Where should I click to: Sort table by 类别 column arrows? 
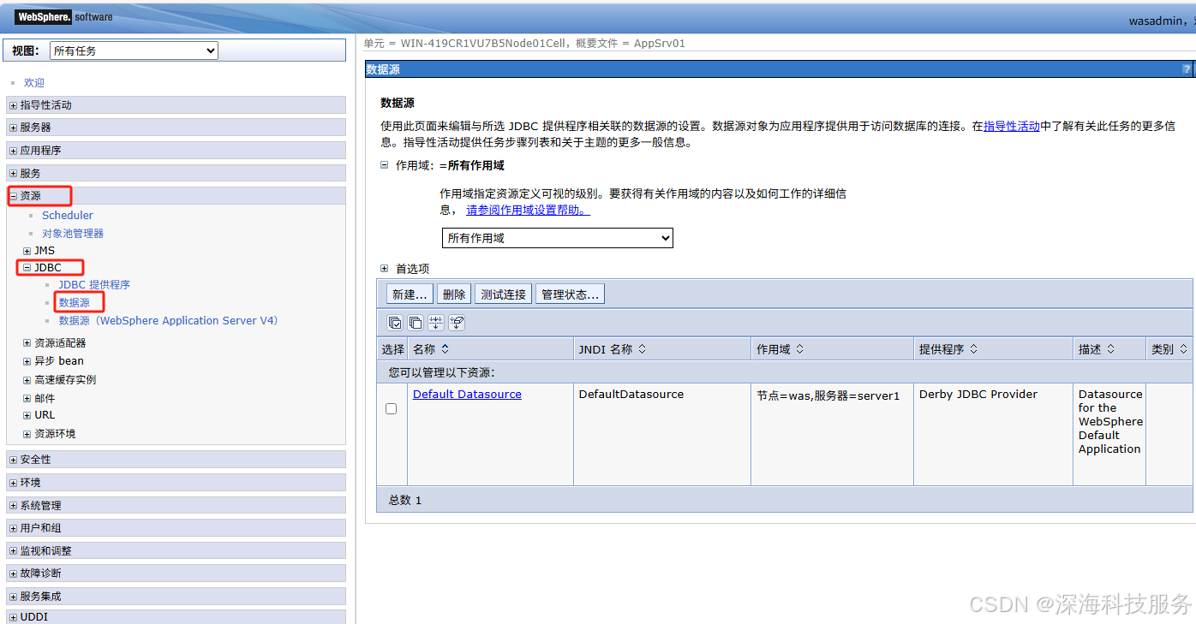[1184, 349]
